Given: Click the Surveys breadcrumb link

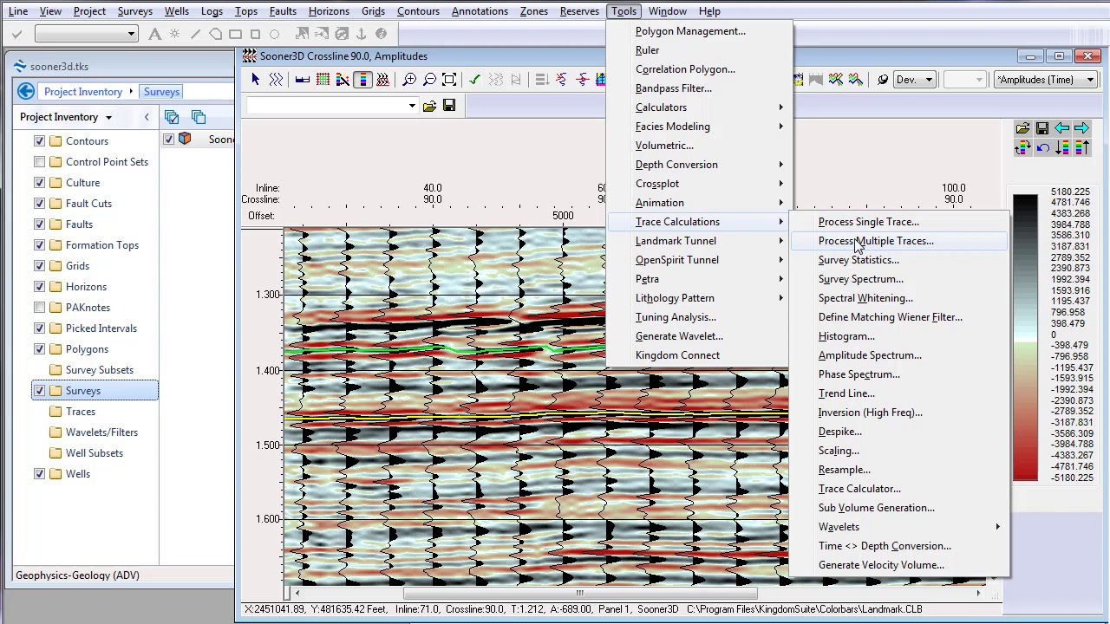Looking at the screenshot, I should [x=161, y=92].
